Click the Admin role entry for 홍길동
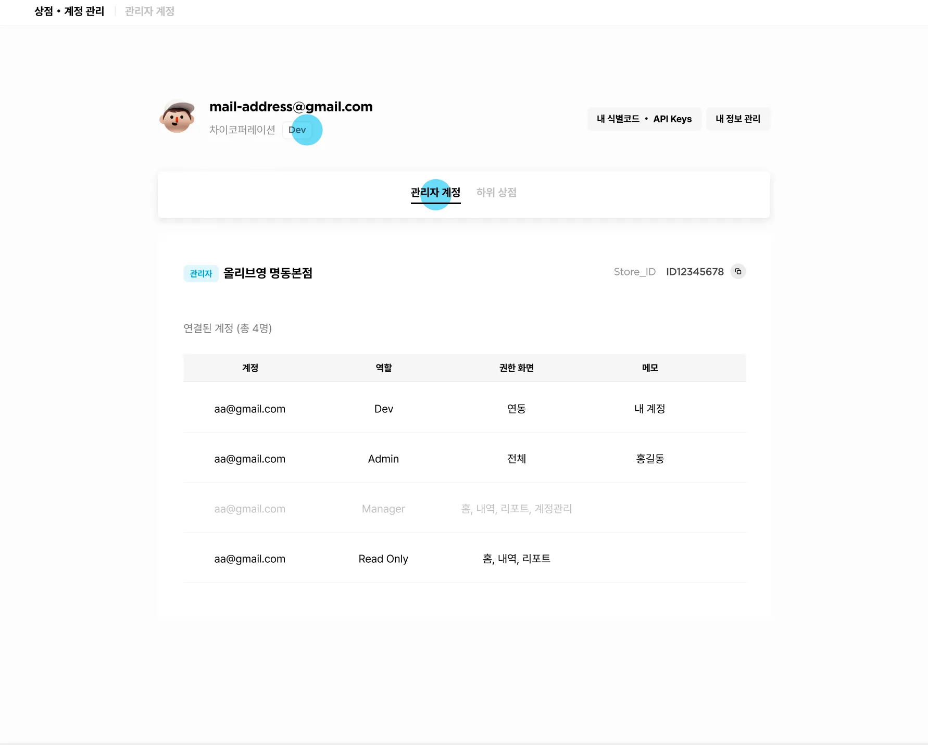This screenshot has width=928, height=745. coord(383,459)
